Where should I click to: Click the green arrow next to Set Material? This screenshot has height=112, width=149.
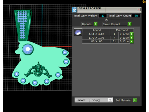tap(135, 100)
